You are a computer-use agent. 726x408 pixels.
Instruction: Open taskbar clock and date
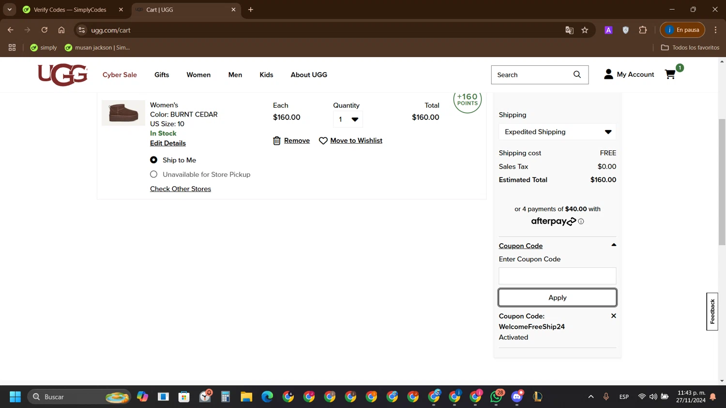691,397
